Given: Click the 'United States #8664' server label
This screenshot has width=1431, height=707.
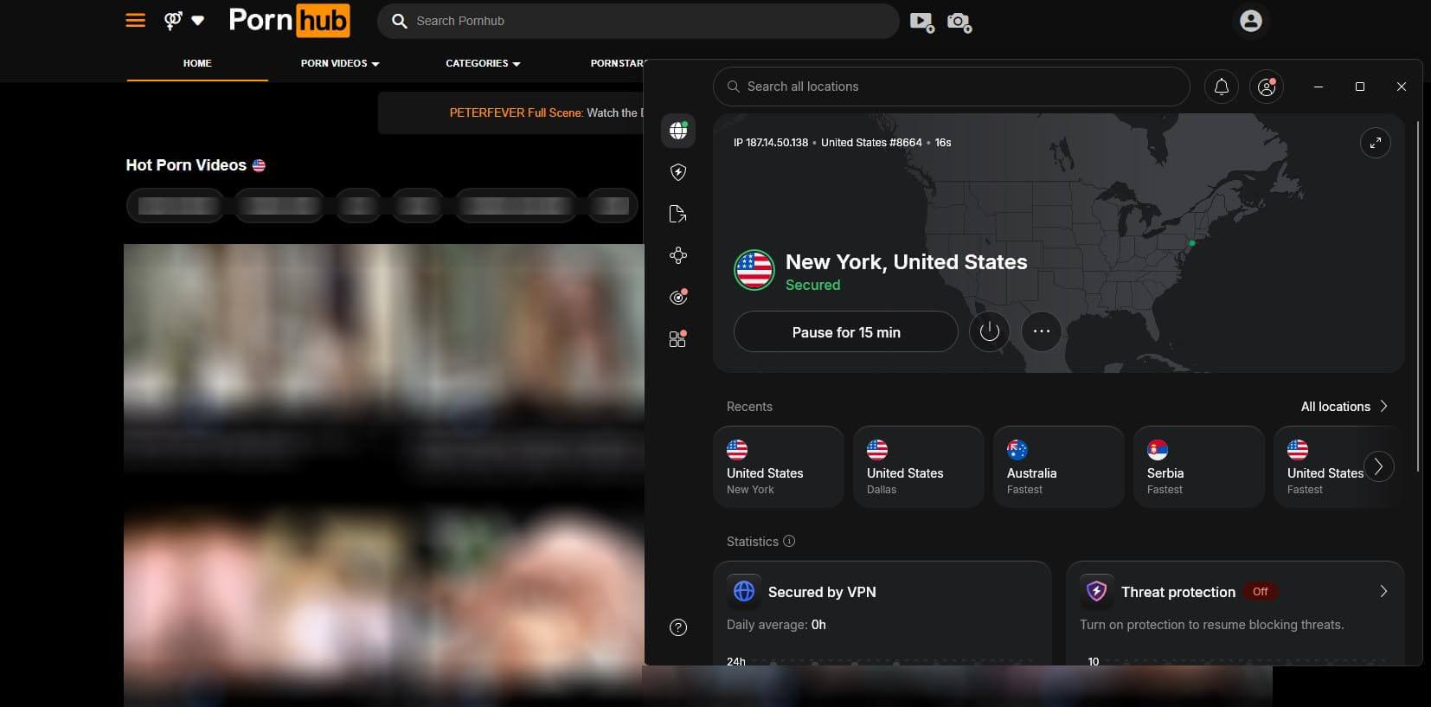Looking at the screenshot, I should tap(871, 143).
